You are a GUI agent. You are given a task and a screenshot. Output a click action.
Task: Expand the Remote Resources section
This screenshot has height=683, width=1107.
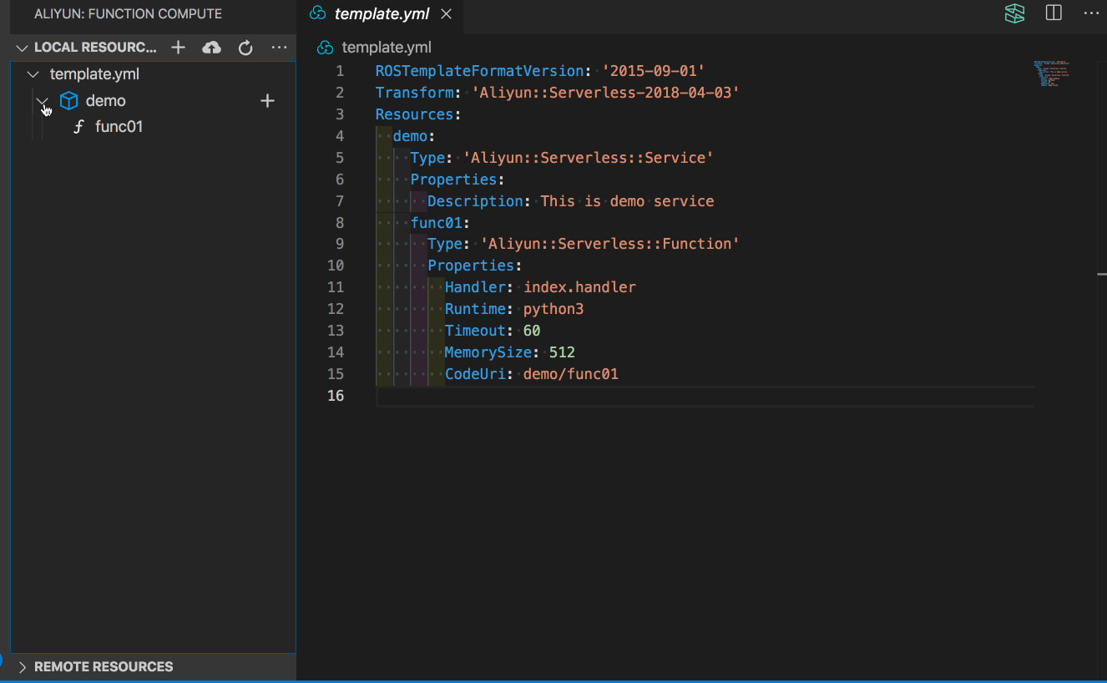[104, 666]
